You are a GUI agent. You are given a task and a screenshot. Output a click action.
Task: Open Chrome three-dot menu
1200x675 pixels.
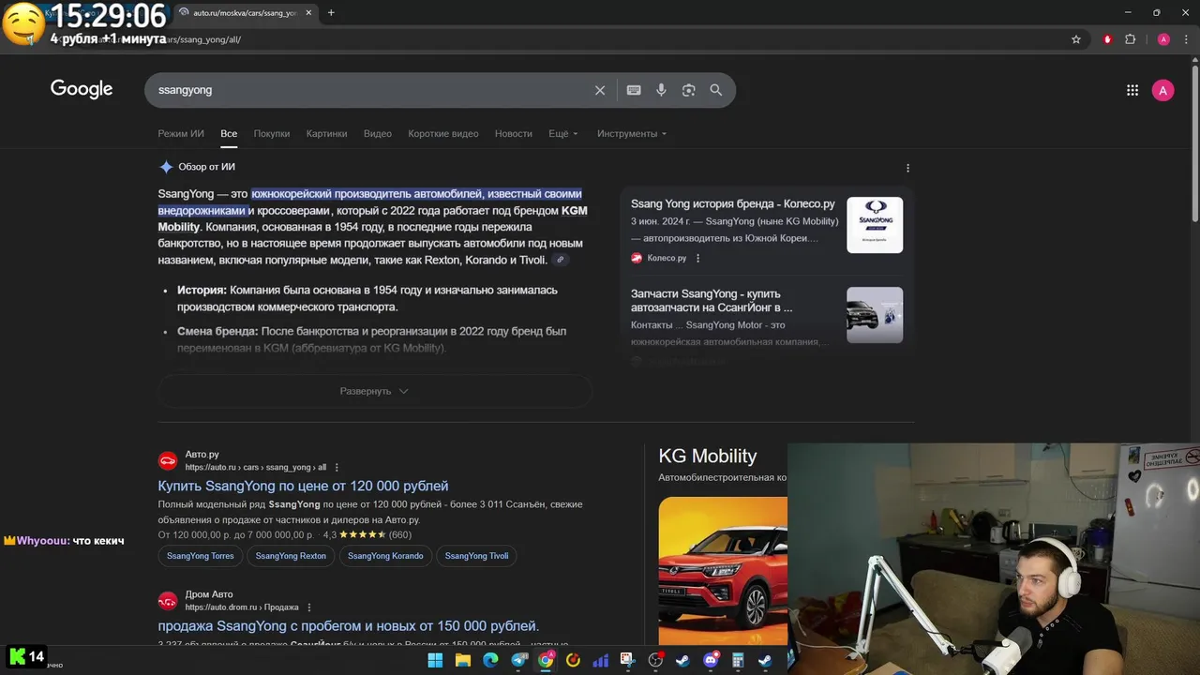click(1185, 39)
